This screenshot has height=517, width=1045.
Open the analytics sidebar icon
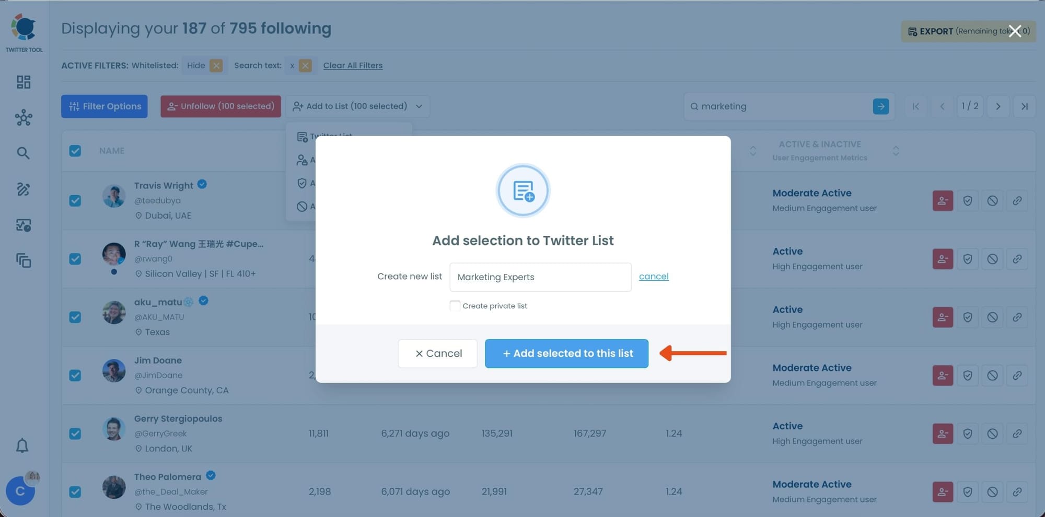23,225
